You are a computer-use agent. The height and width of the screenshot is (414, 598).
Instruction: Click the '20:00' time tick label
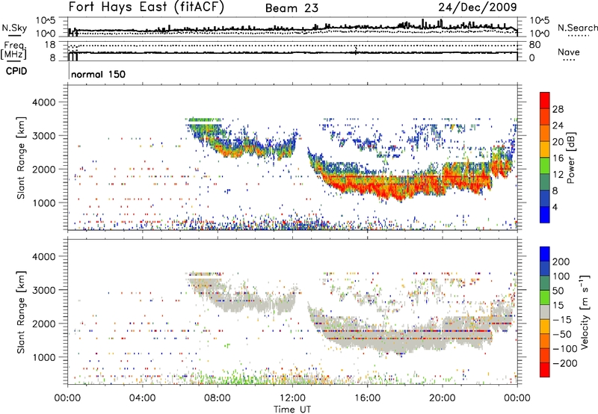(x=442, y=398)
